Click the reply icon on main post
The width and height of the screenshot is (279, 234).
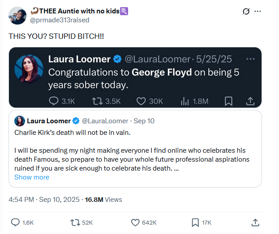(16, 222)
